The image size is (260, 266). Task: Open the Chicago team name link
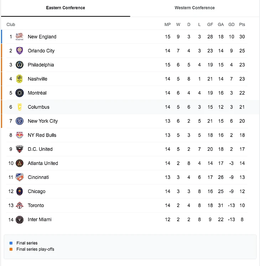click(37, 191)
